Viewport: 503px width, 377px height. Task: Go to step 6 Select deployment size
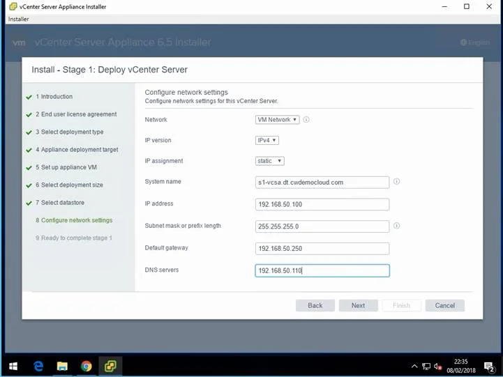coord(69,185)
